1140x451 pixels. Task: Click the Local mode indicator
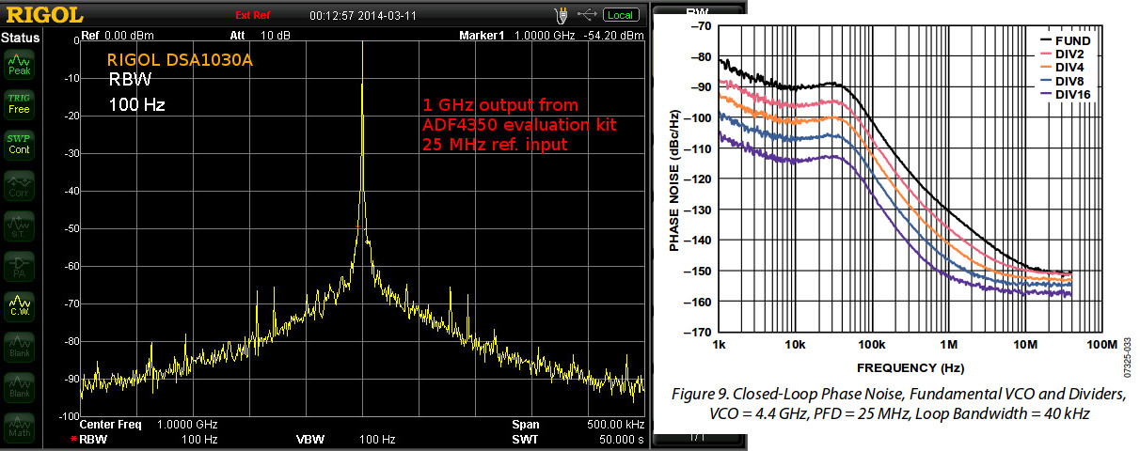click(x=620, y=15)
